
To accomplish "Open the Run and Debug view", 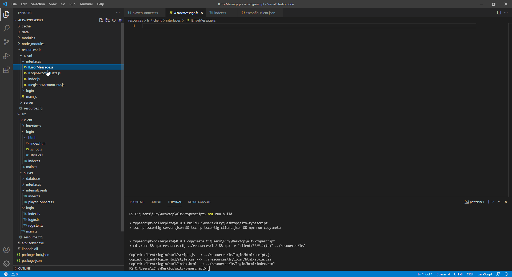I will point(6,56).
